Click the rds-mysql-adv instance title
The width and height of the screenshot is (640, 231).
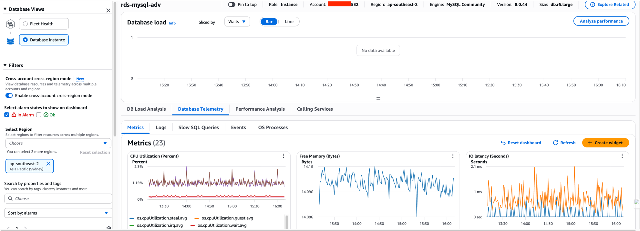pyautogui.click(x=141, y=5)
